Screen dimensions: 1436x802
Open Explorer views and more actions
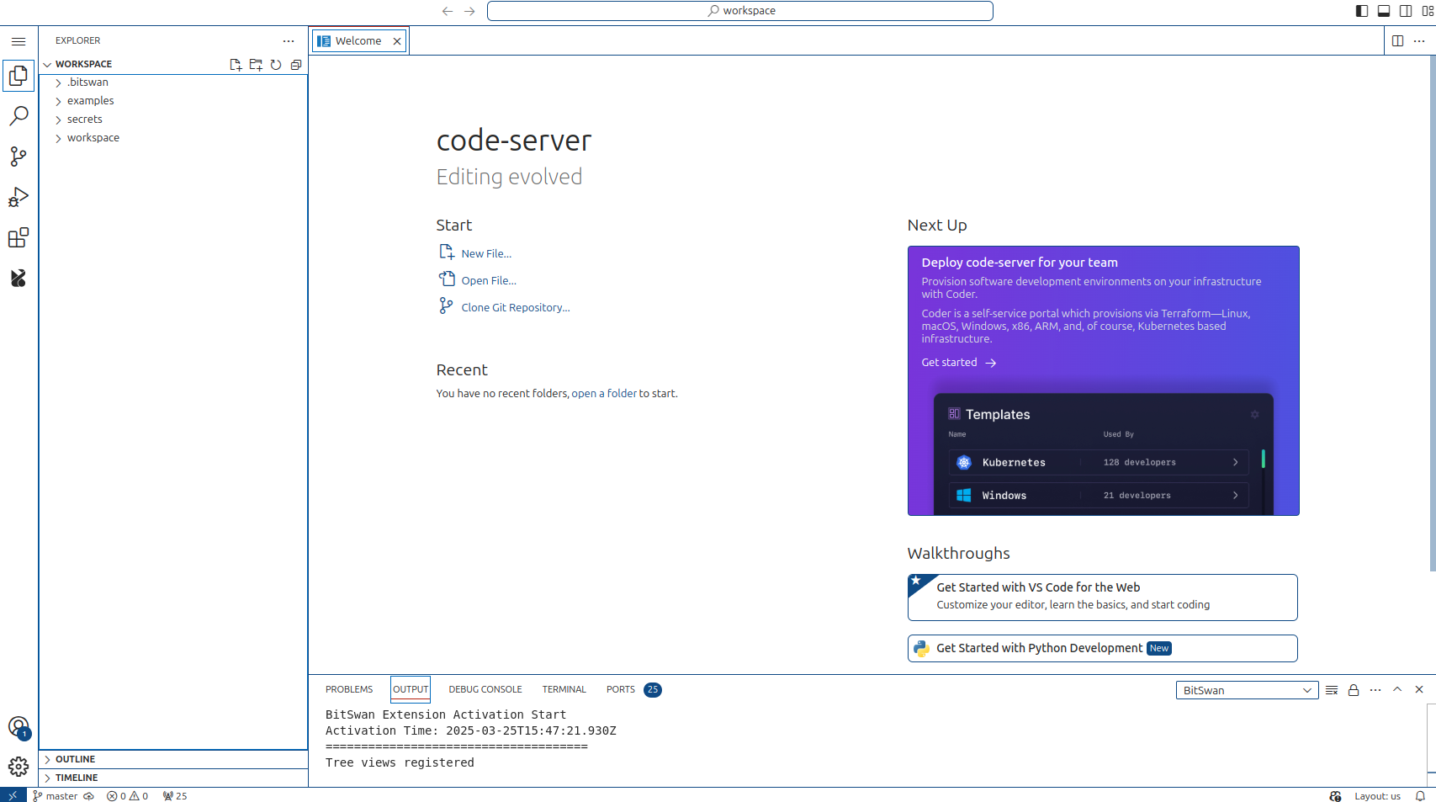click(x=289, y=41)
